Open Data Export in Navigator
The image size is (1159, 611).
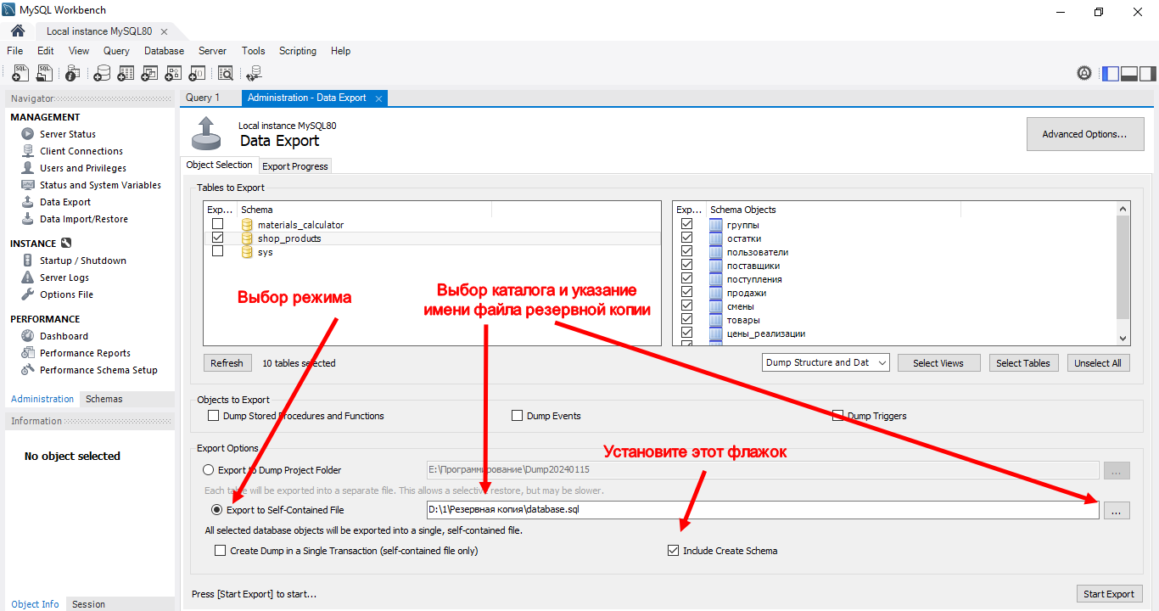[65, 202]
